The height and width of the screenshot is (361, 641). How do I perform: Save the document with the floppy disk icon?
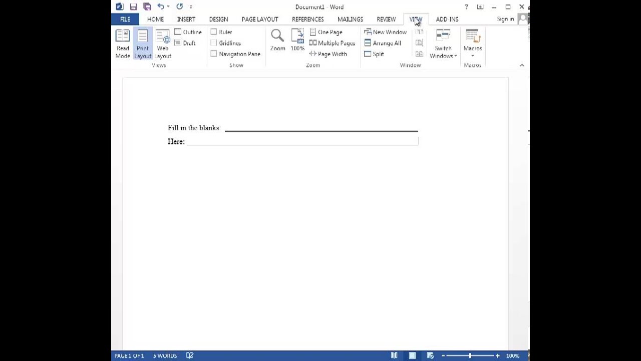[133, 7]
